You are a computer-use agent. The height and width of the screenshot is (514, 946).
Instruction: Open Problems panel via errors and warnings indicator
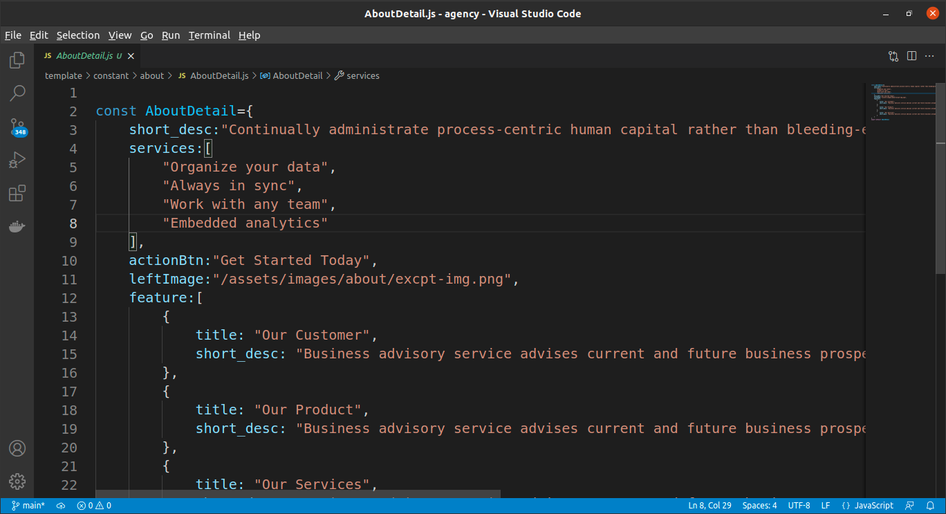coord(94,506)
